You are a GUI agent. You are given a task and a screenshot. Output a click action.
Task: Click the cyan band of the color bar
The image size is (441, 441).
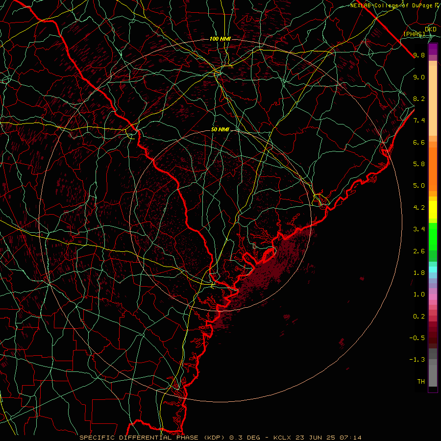tap(433, 269)
